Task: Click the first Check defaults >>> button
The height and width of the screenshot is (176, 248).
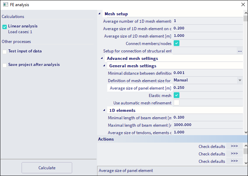Action: 234,146
